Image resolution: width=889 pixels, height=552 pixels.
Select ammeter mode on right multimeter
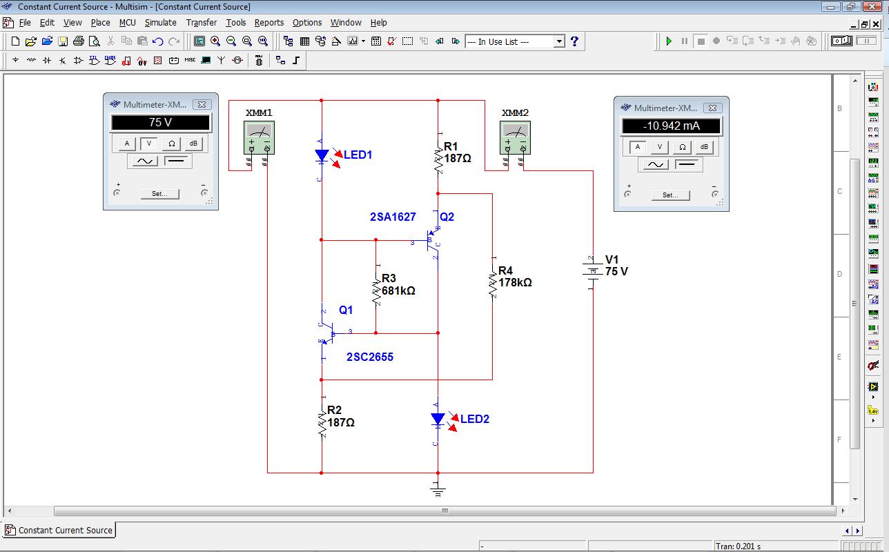[637, 147]
